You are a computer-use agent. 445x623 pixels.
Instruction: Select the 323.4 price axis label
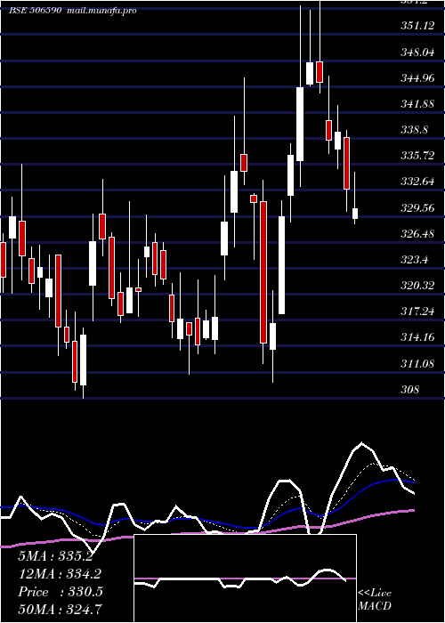pyautogui.click(x=415, y=260)
